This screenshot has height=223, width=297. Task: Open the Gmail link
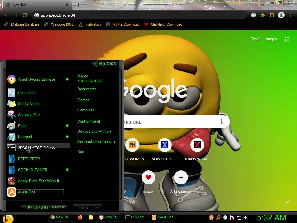pos(255,39)
